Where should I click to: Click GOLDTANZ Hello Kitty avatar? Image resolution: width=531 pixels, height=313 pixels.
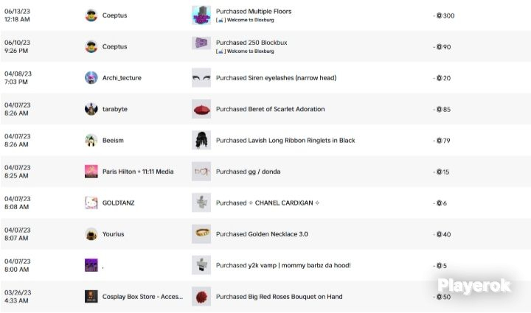[91, 203]
